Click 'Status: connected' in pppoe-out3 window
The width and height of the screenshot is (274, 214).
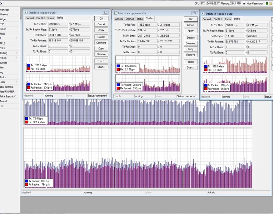pyautogui.click(x=186, y=96)
